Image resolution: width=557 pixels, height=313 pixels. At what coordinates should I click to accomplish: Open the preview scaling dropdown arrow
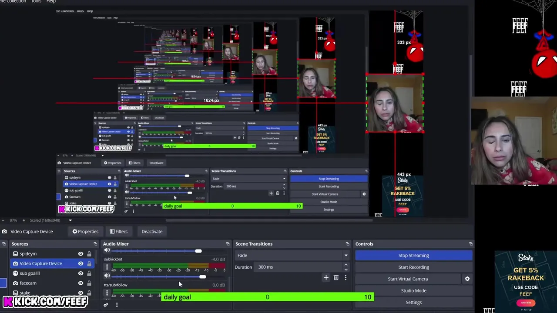(x=70, y=220)
